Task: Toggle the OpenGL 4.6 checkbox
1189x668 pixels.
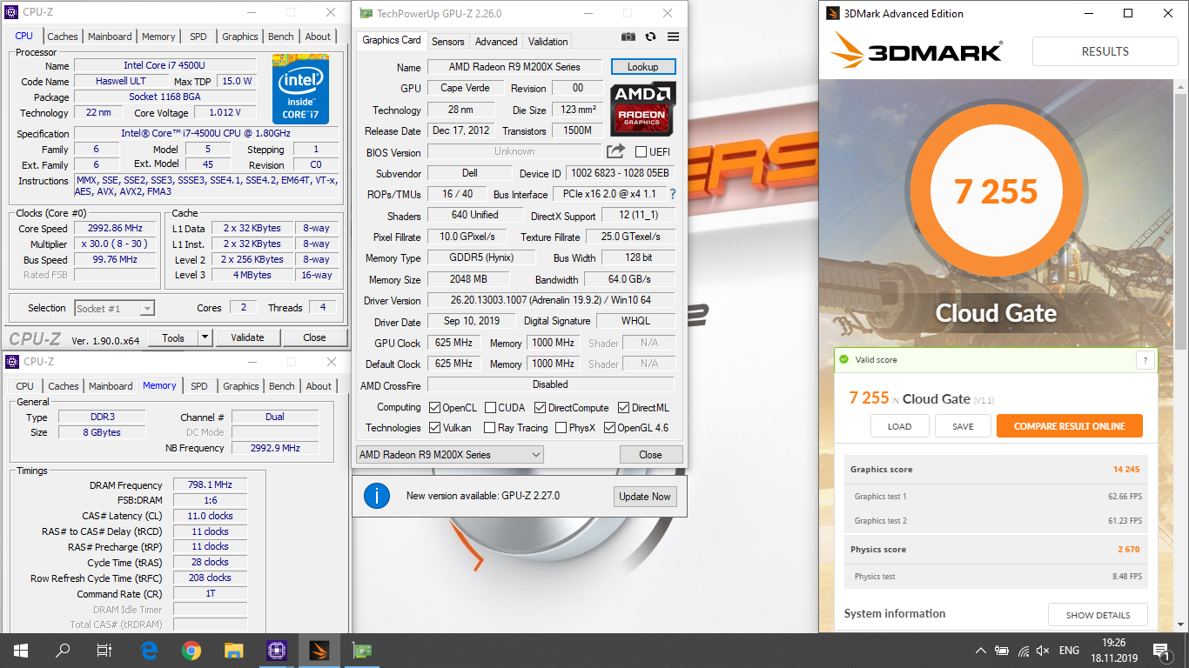Action: point(609,427)
